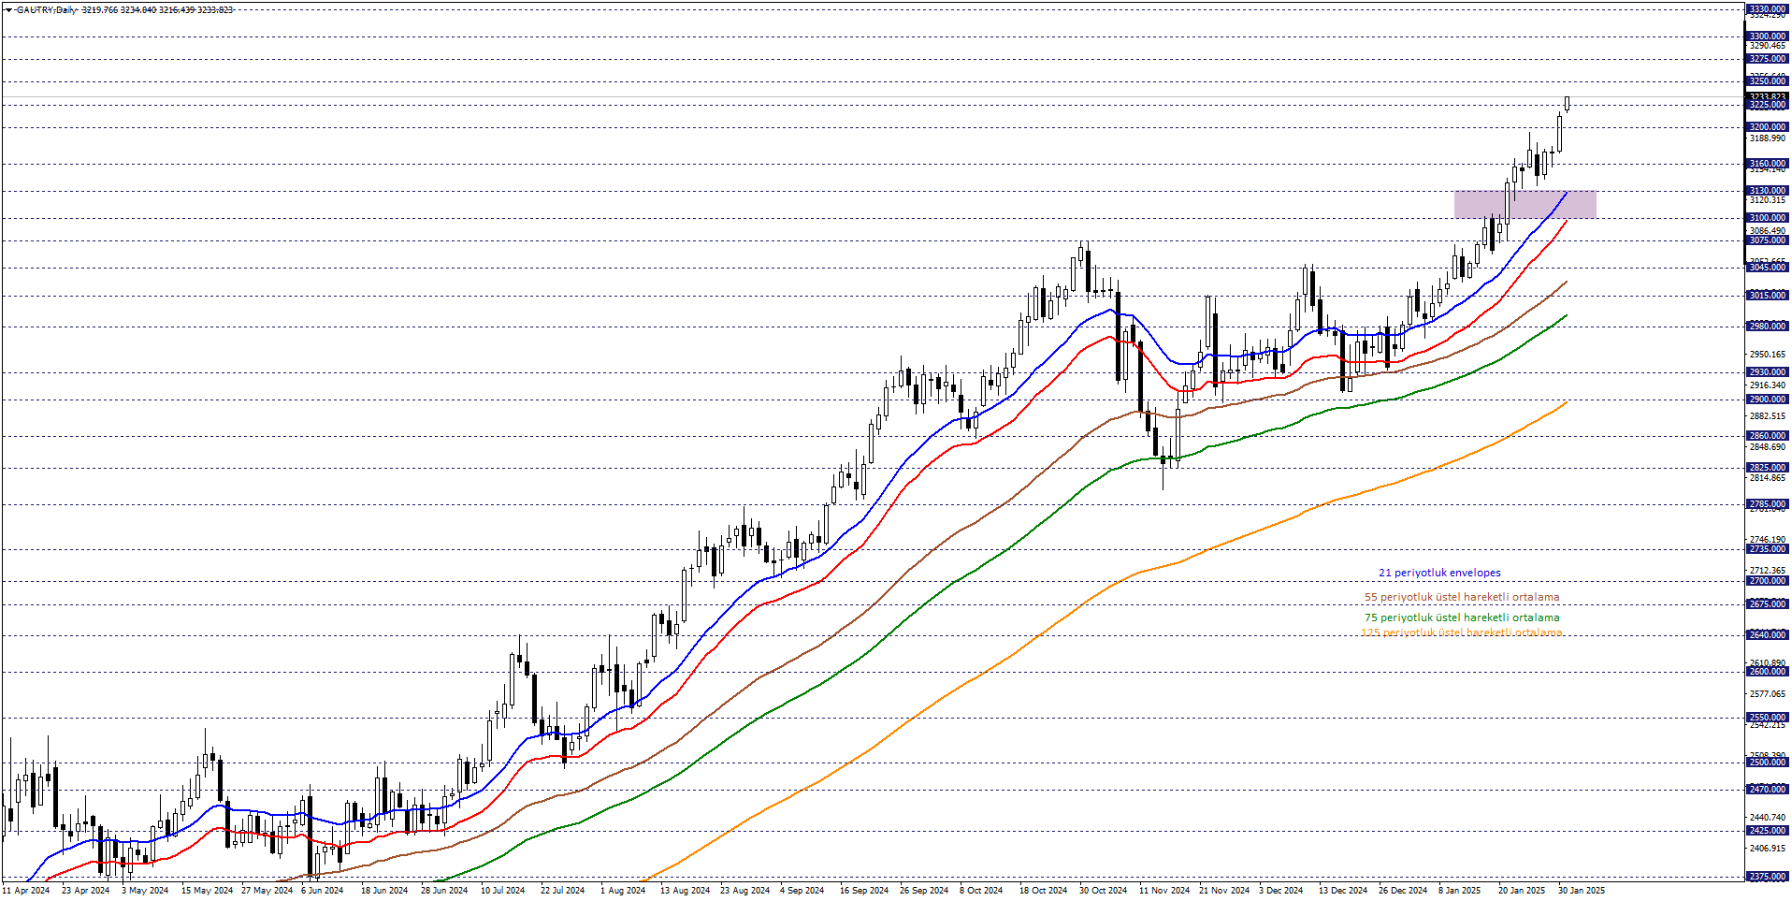Click the '55 periyotluk üstel hareketli ortalama' label
The width and height of the screenshot is (1792, 901).
point(1462,597)
